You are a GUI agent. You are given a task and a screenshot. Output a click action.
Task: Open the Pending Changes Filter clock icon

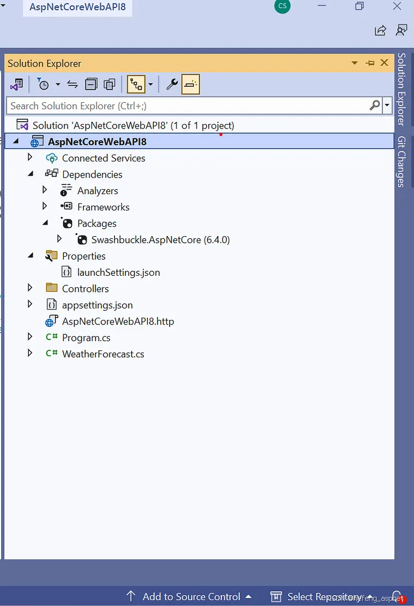coord(43,84)
